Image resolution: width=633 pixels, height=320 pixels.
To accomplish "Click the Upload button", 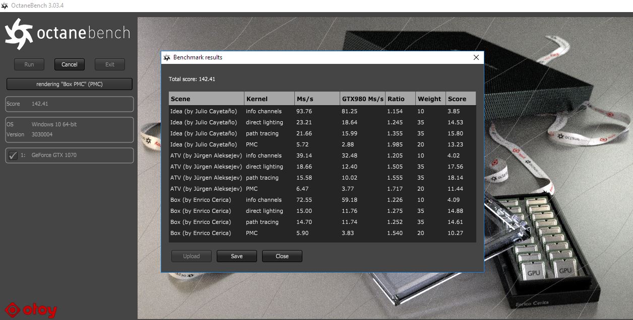I will (x=192, y=256).
